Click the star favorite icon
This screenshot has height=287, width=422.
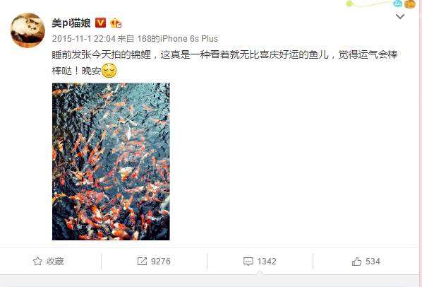tap(37, 261)
